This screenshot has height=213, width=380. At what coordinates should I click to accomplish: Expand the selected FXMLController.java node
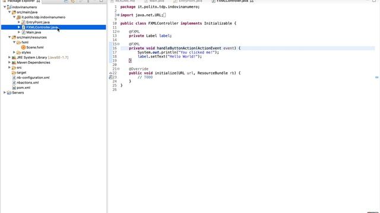tap(19, 27)
